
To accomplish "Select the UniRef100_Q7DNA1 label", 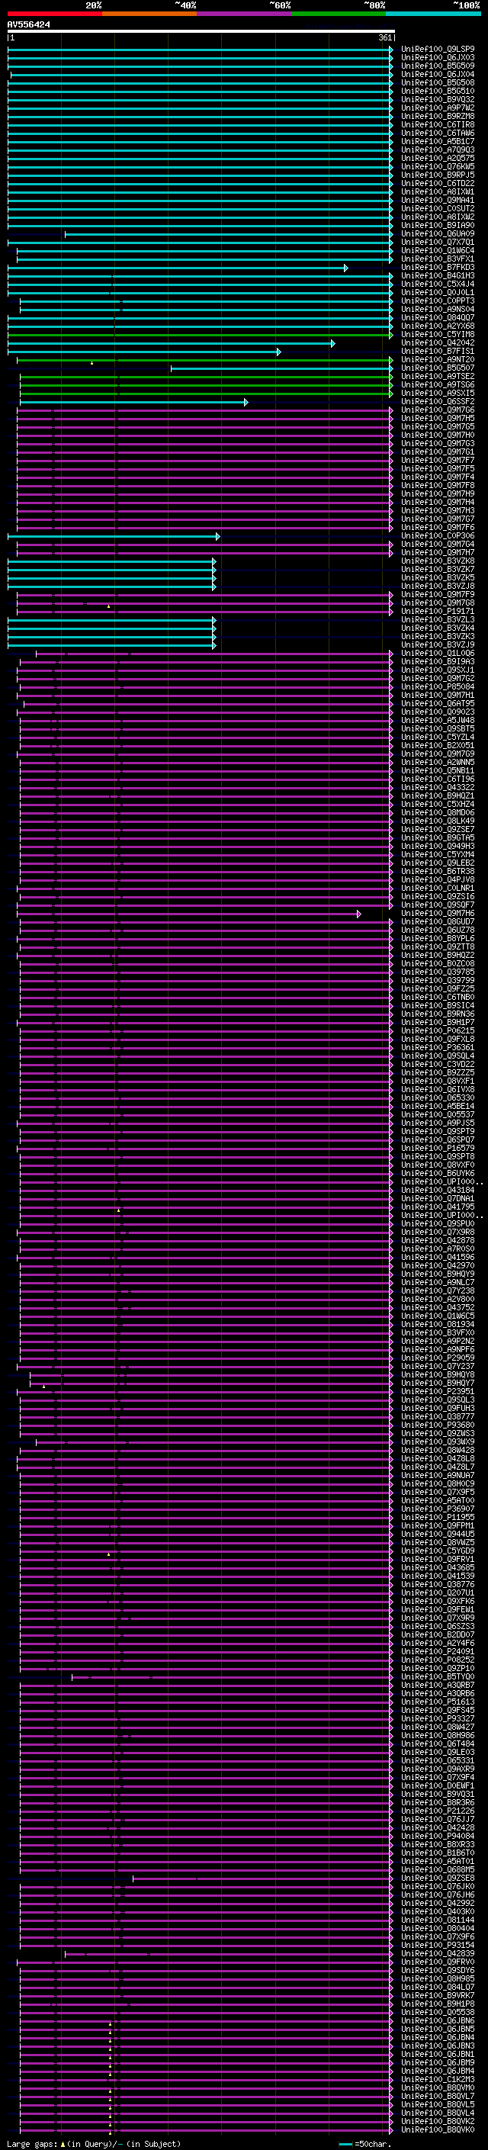I will (438, 1200).
